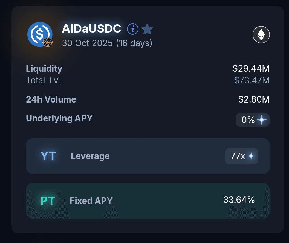Click the $29.44M liquidity value

pos(251,69)
